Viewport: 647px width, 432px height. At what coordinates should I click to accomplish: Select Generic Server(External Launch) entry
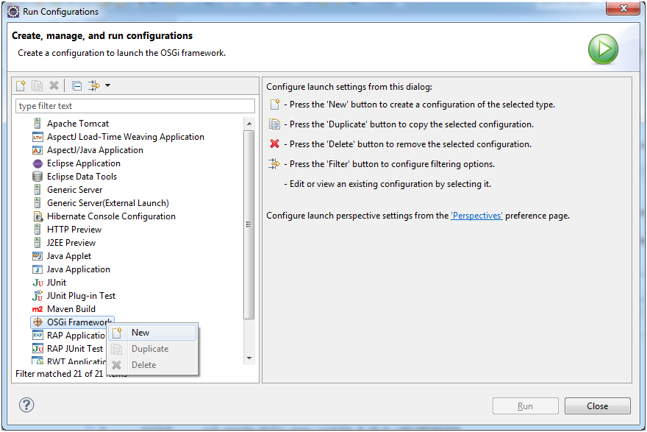pos(107,203)
